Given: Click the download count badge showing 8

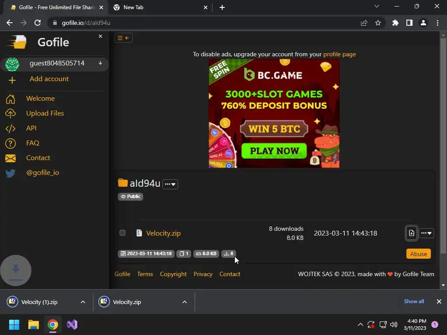Looking at the screenshot, I should tap(229, 253).
